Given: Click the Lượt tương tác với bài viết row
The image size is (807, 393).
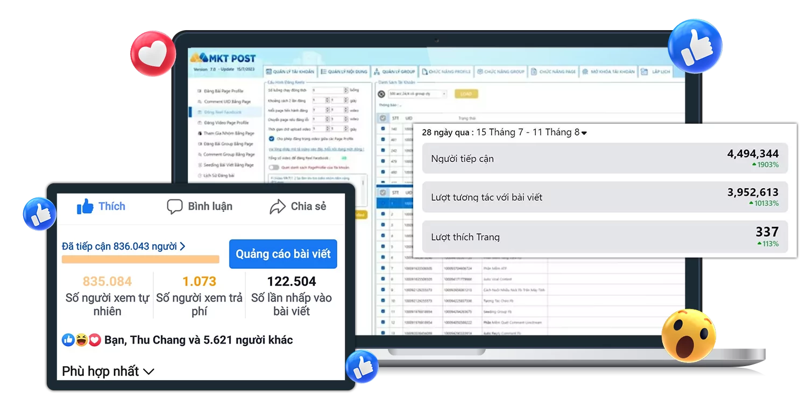Looking at the screenshot, I should [x=605, y=197].
